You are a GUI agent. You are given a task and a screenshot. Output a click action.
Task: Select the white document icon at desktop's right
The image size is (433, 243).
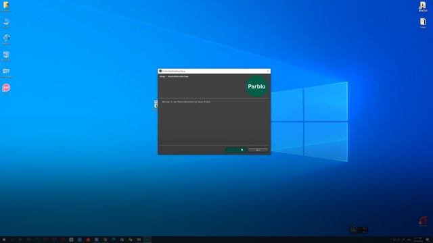(x=423, y=22)
